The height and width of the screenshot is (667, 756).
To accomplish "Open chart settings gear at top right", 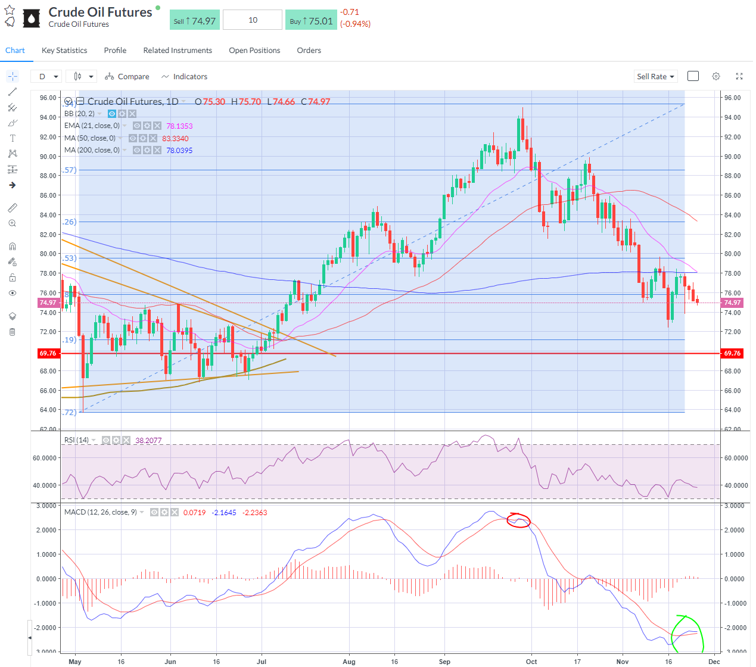I will [x=716, y=76].
